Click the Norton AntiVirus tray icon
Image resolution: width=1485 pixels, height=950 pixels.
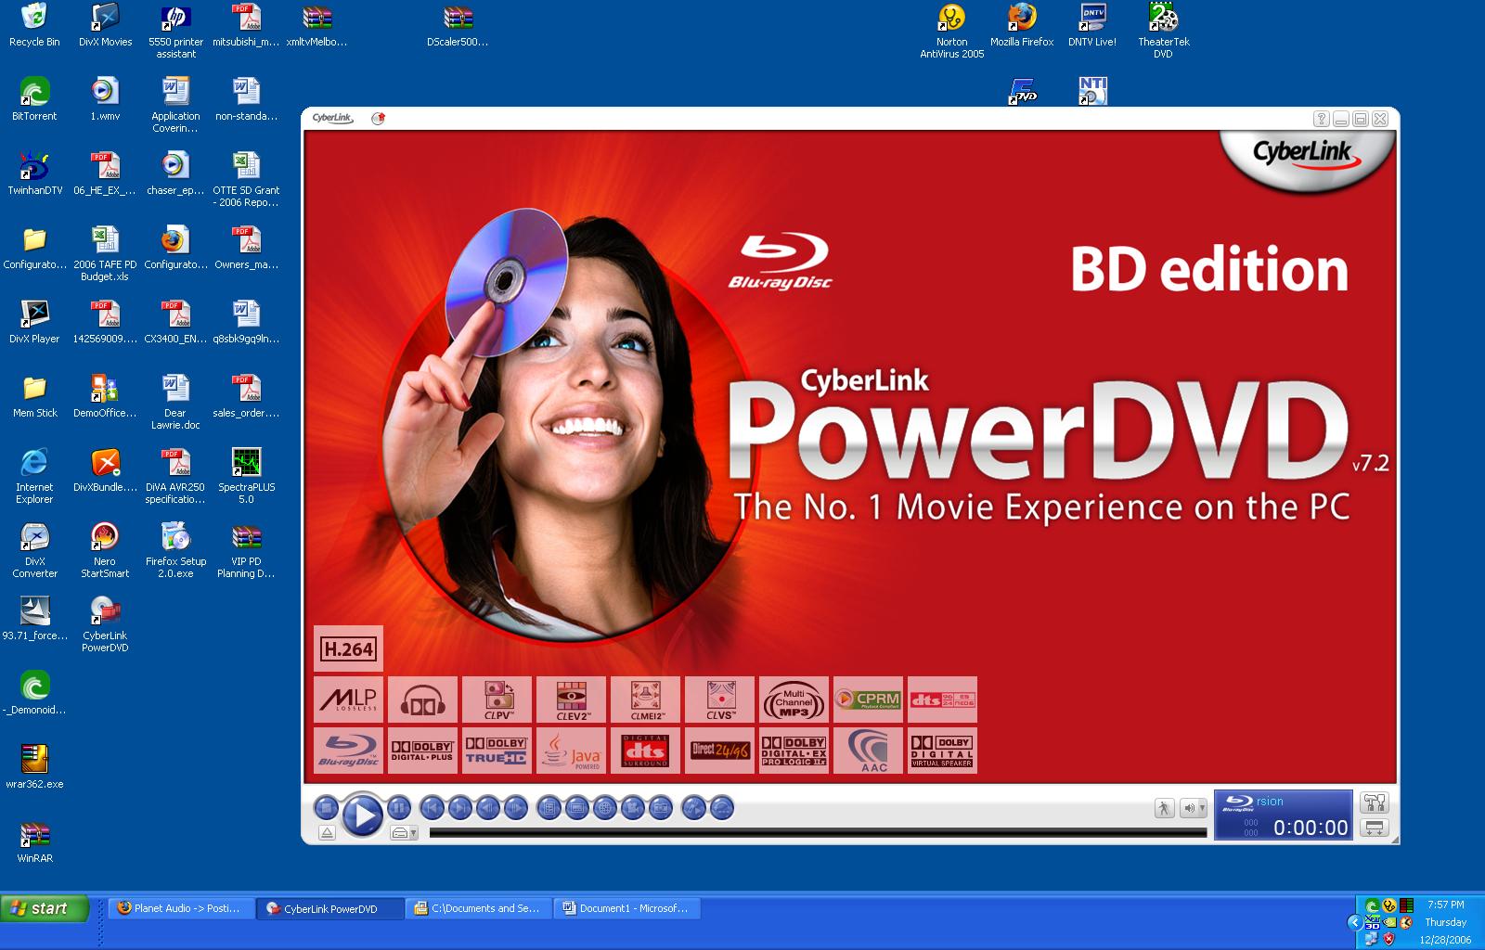pos(1388,905)
